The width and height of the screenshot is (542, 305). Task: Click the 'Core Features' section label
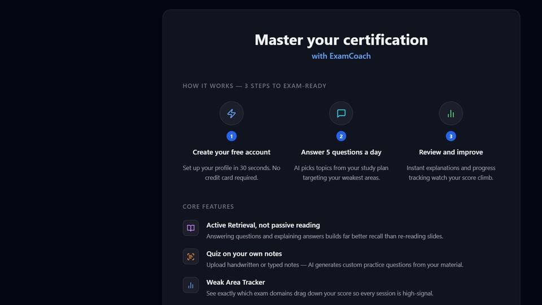[x=208, y=207]
